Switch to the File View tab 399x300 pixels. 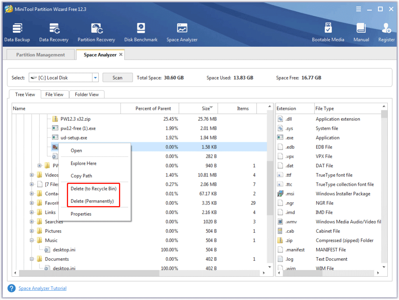pyautogui.click(x=54, y=94)
